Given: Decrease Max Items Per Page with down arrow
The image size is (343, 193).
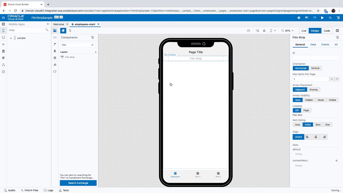Looking at the screenshot, I should pos(332,79).
